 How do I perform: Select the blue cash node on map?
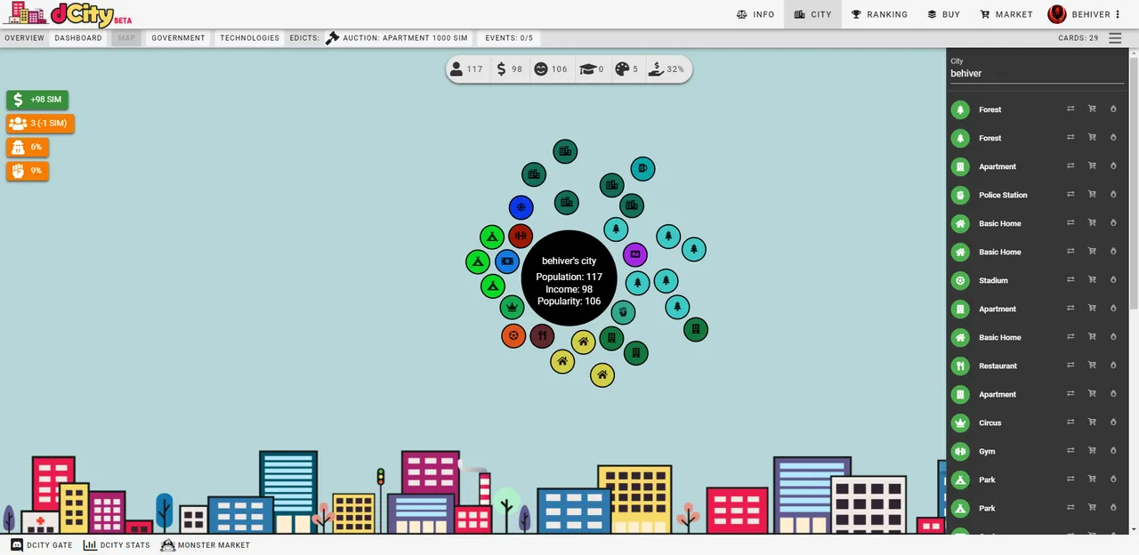(507, 261)
